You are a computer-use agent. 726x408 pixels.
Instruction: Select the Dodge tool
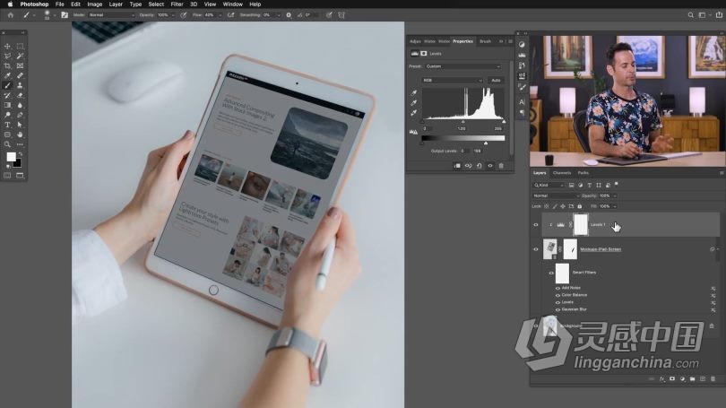[x=7, y=115]
